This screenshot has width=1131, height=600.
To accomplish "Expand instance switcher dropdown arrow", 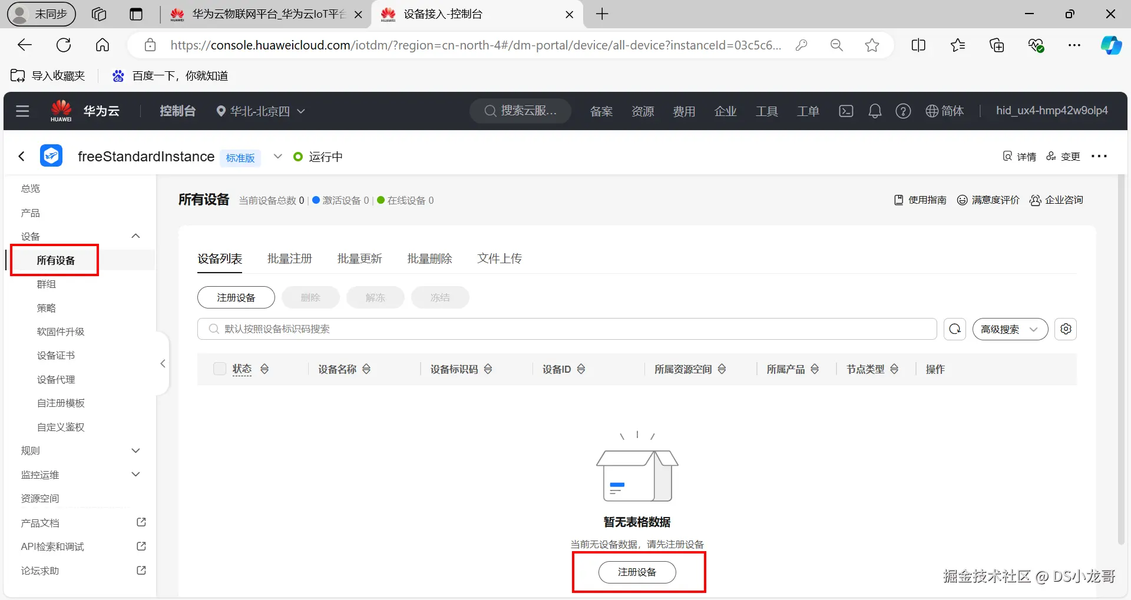I will click(277, 156).
